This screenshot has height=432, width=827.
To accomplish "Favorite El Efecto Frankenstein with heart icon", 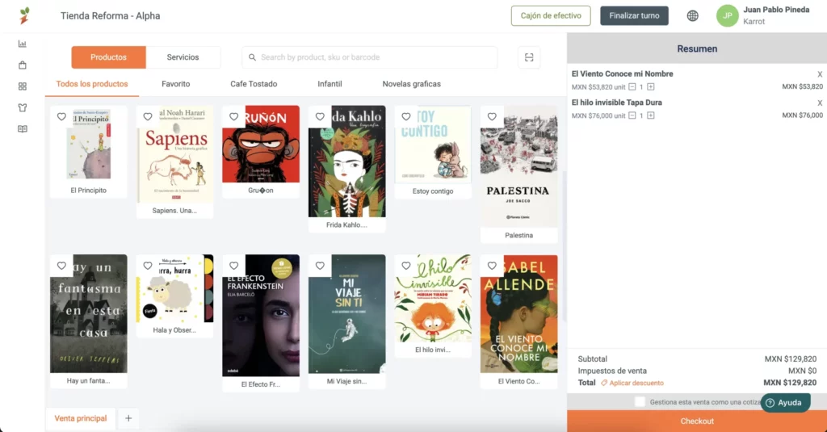I will point(233,266).
